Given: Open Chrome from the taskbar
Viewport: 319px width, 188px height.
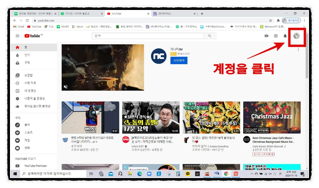Looking at the screenshot, I should [x=226, y=174].
